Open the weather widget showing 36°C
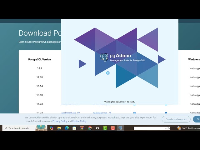This screenshot has height=150, width=200. [x=188, y=128]
